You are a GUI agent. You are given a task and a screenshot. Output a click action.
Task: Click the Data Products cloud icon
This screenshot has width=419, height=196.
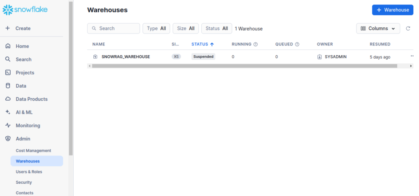tap(8, 99)
